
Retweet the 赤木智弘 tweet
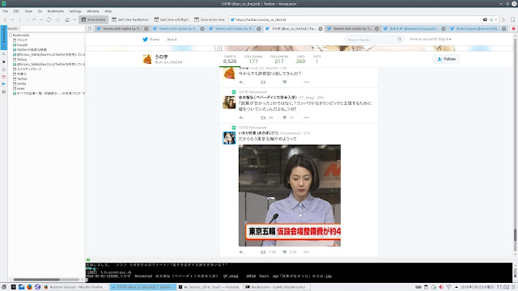(263, 117)
